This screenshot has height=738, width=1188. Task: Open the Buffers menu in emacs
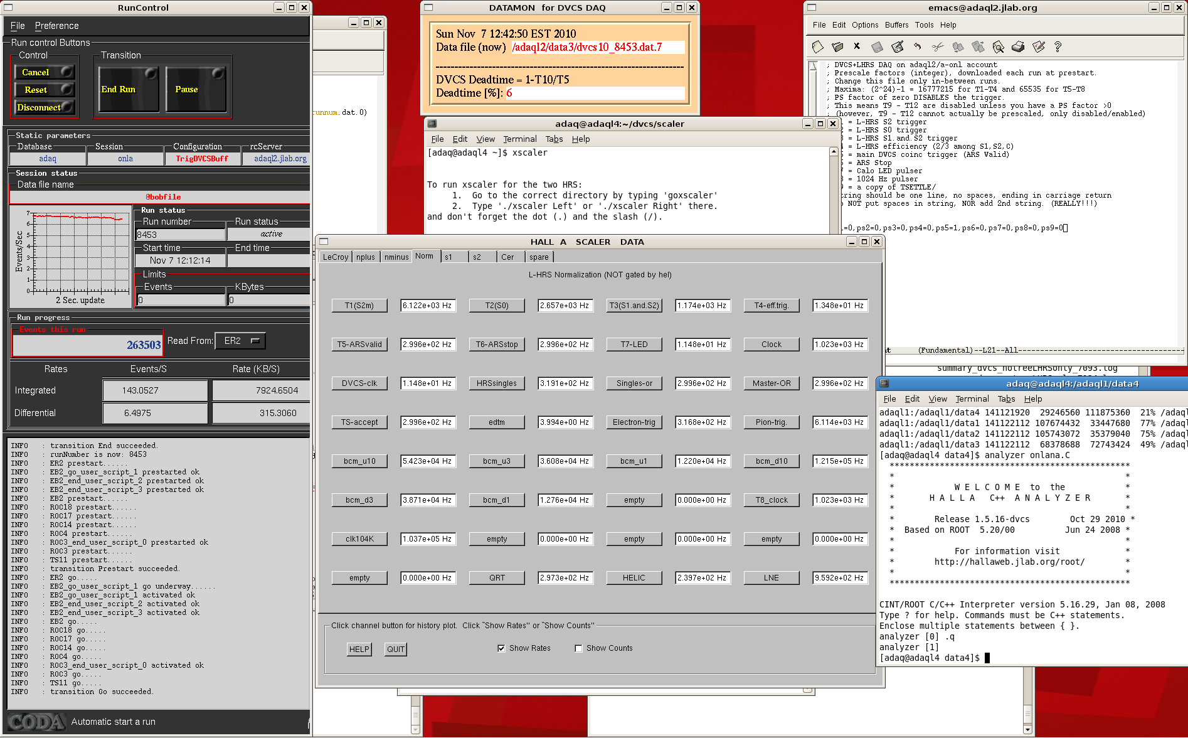[896, 25]
